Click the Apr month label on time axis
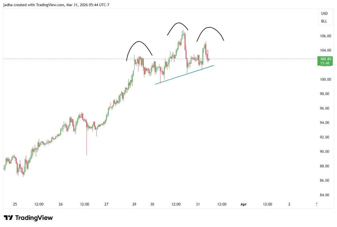Screen dimensions: 337x227 pyautogui.click(x=243, y=205)
